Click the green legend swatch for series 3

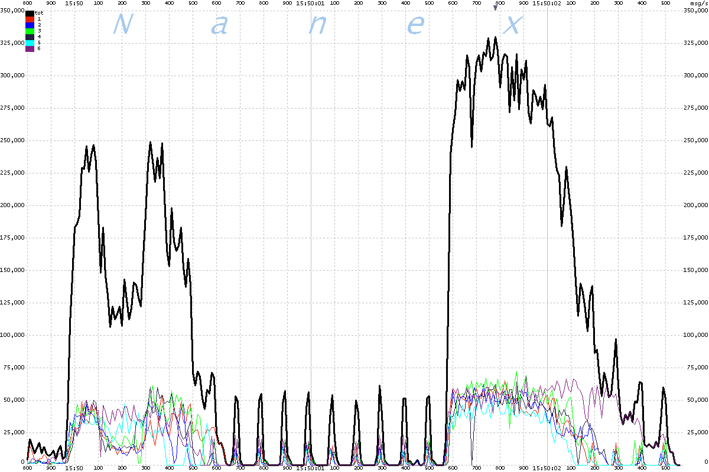tap(30, 31)
